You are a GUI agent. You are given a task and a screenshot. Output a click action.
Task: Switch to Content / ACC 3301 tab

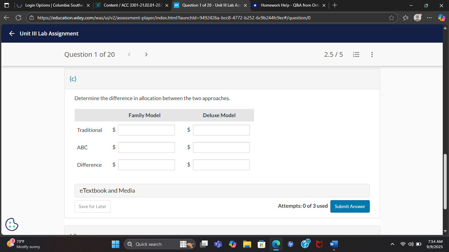point(132,5)
